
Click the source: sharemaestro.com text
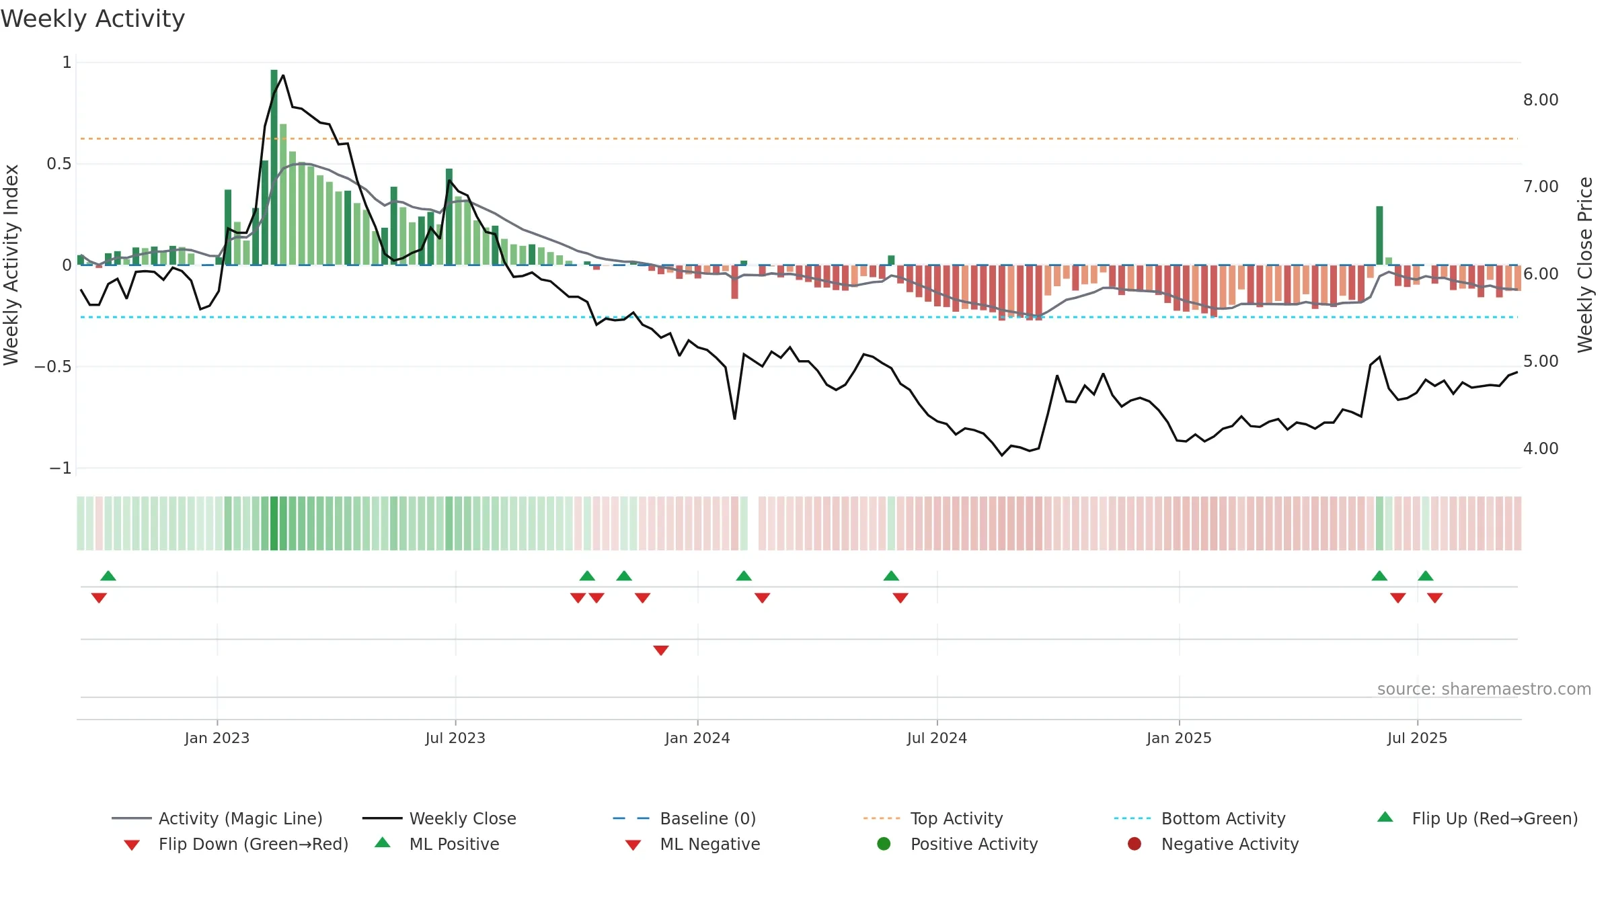coord(1484,689)
